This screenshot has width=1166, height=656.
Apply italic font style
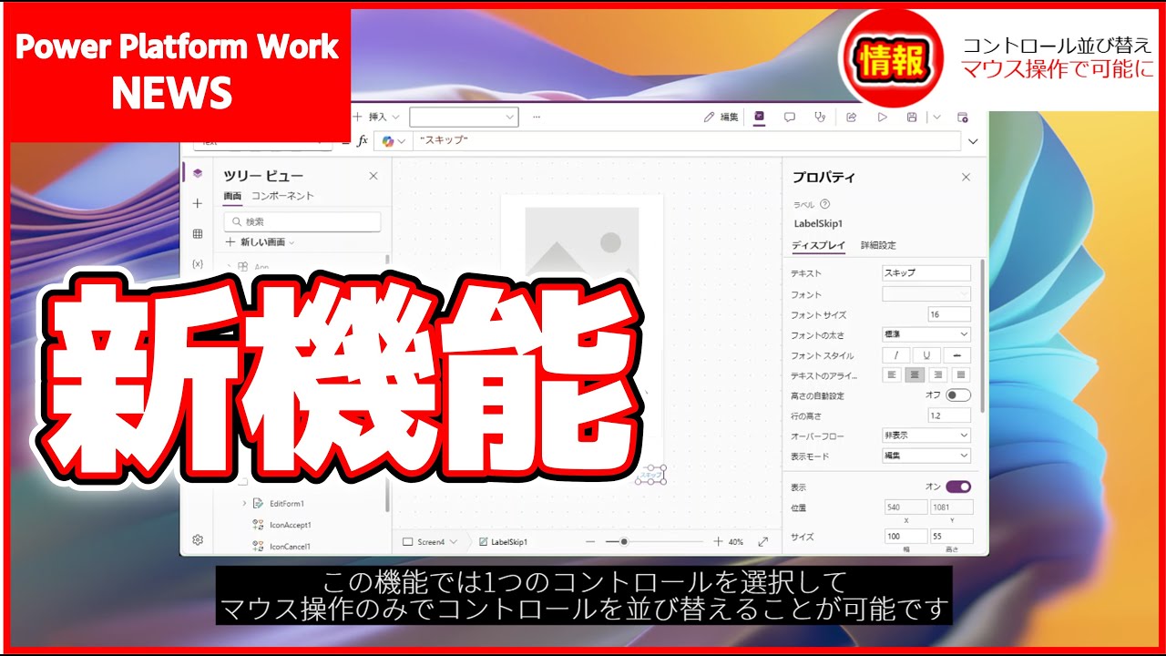coord(896,355)
